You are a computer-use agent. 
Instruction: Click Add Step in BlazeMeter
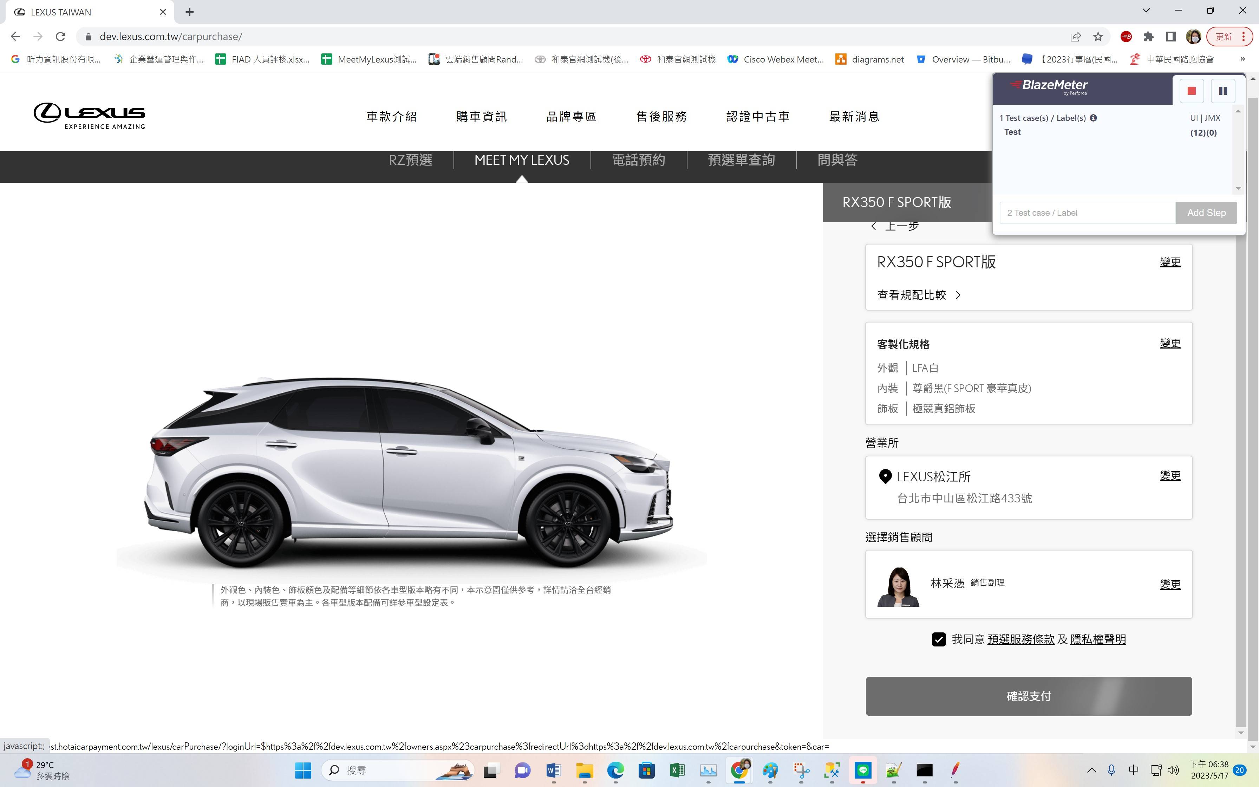click(x=1206, y=213)
